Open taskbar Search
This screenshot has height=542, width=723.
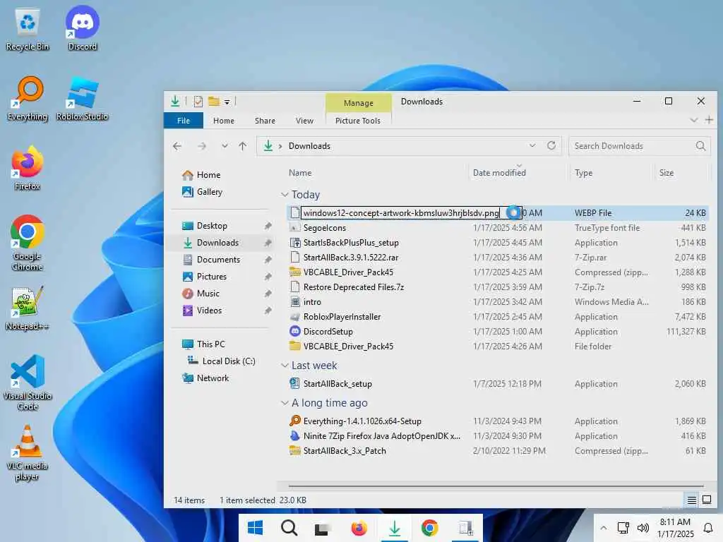(289, 528)
